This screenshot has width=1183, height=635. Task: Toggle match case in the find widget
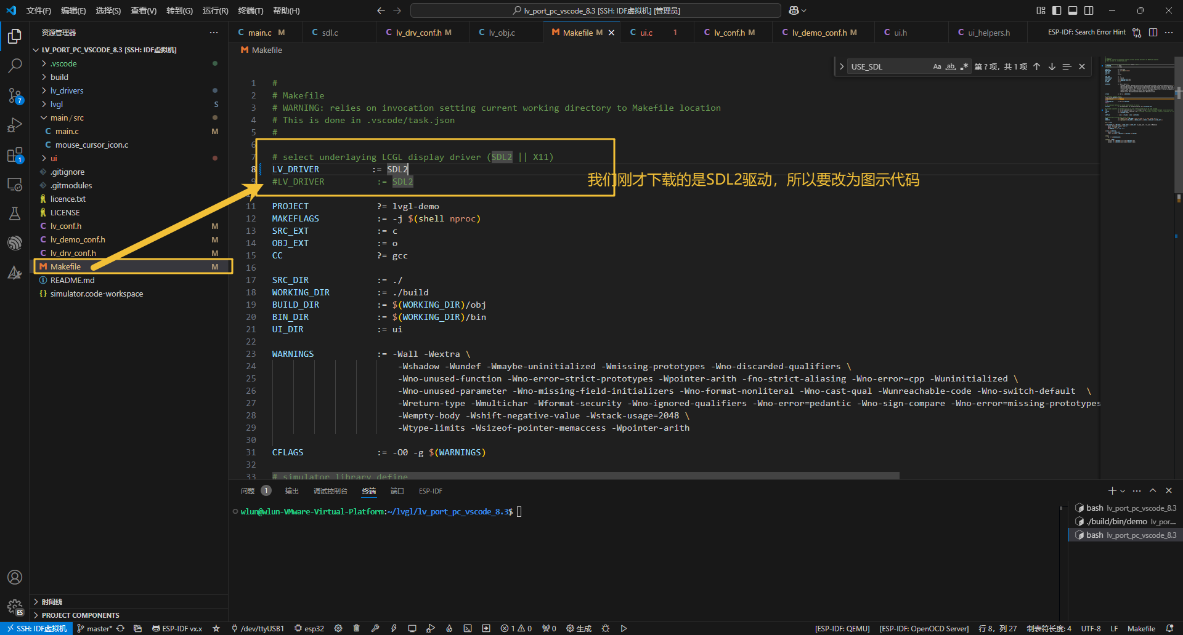[x=937, y=66]
